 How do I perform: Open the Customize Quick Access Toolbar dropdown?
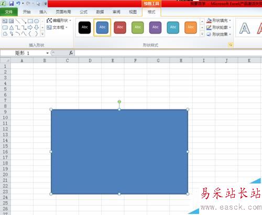pos(46,4)
